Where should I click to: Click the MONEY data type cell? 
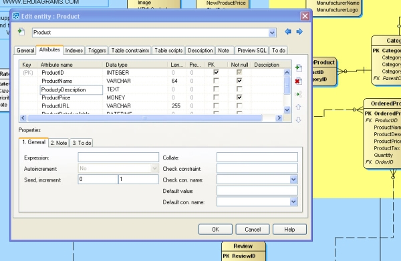tap(116, 97)
